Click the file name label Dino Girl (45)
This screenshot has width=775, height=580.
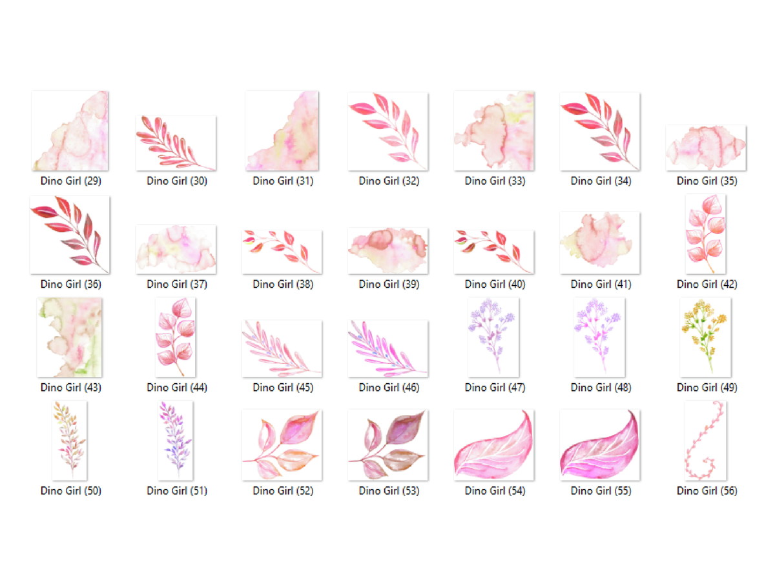(x=283, y=388)
